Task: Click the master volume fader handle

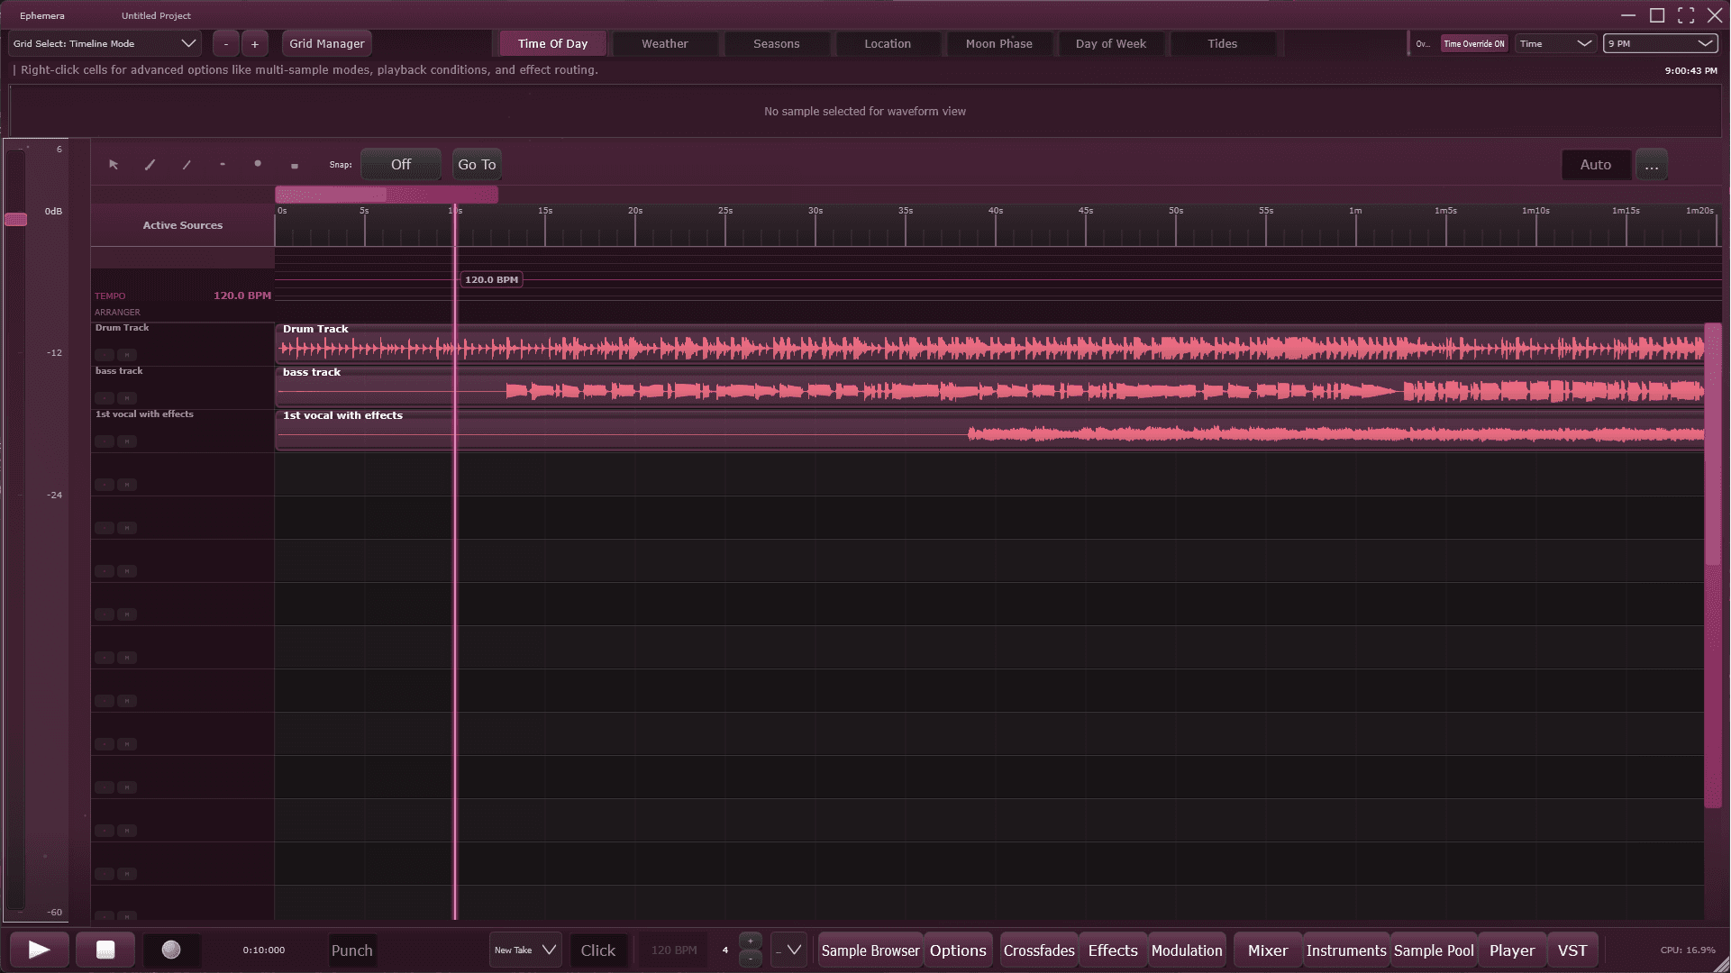Action: 15,220
